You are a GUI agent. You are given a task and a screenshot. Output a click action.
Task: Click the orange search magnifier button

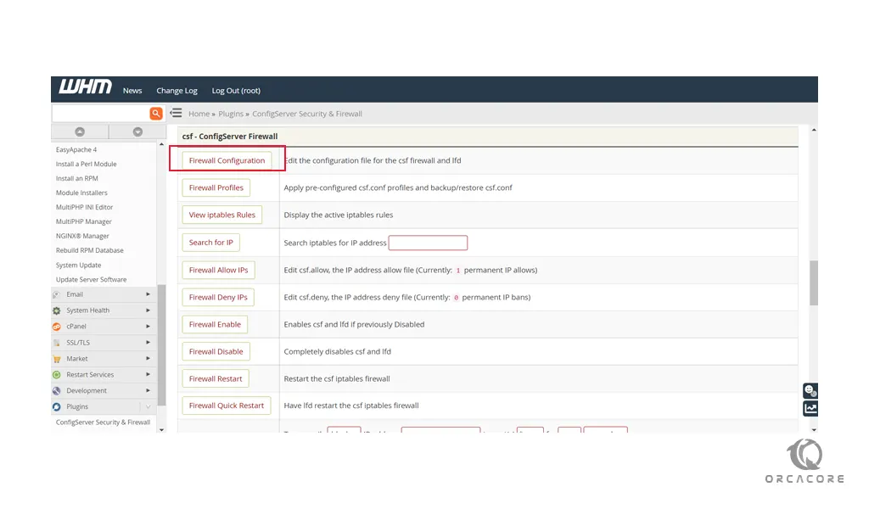tap(156, 114)
